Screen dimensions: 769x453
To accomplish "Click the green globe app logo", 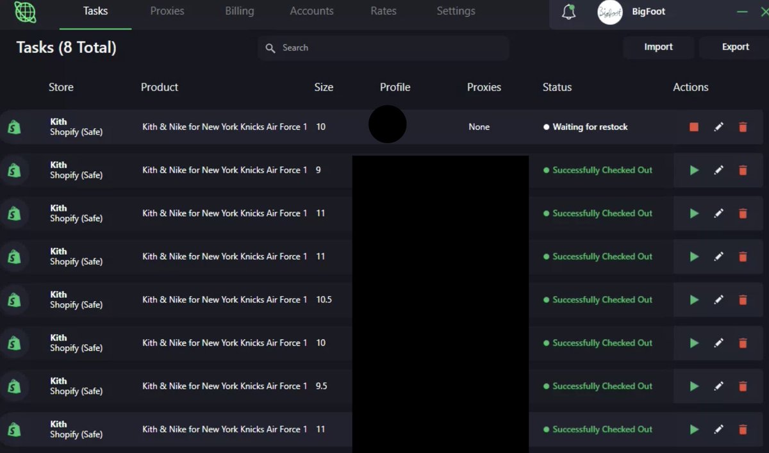I will [25, 12].
